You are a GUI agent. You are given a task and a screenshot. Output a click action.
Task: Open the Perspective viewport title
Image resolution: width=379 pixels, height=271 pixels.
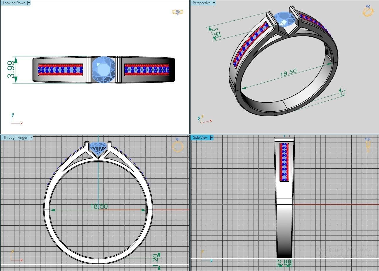pyautogui.click(x=201, y=3)
